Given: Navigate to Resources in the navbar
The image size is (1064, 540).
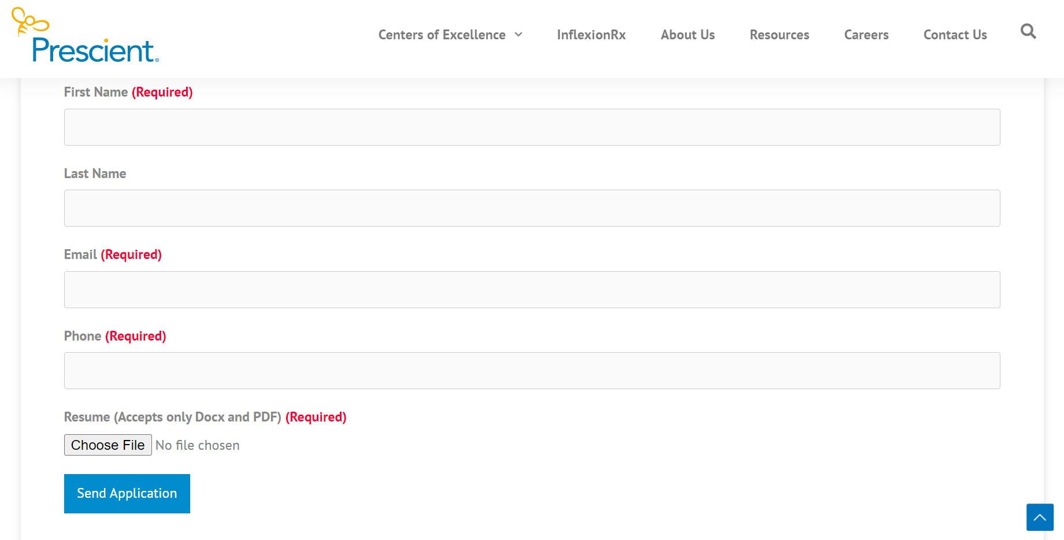Looking at the screenshot, I should point(779,35).
